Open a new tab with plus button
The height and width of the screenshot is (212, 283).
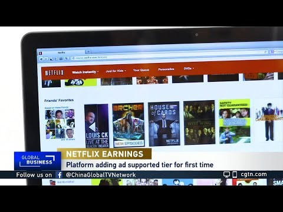tap(88, 51)
